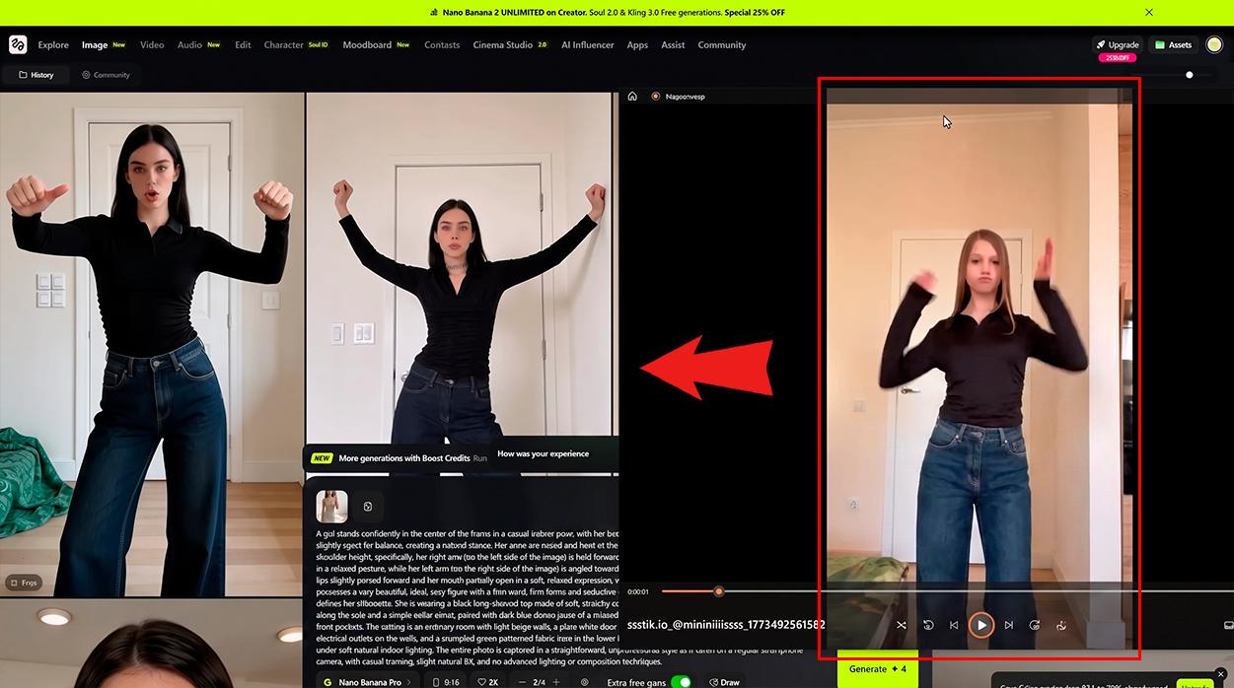Image resolution: width=1234 pixels, height=688 pixels.
Task: Open the user profile avatar
Action: (x=1214, y=44)
